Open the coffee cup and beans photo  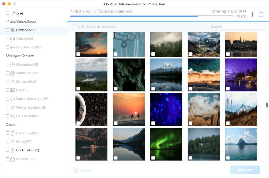point(91,110)
